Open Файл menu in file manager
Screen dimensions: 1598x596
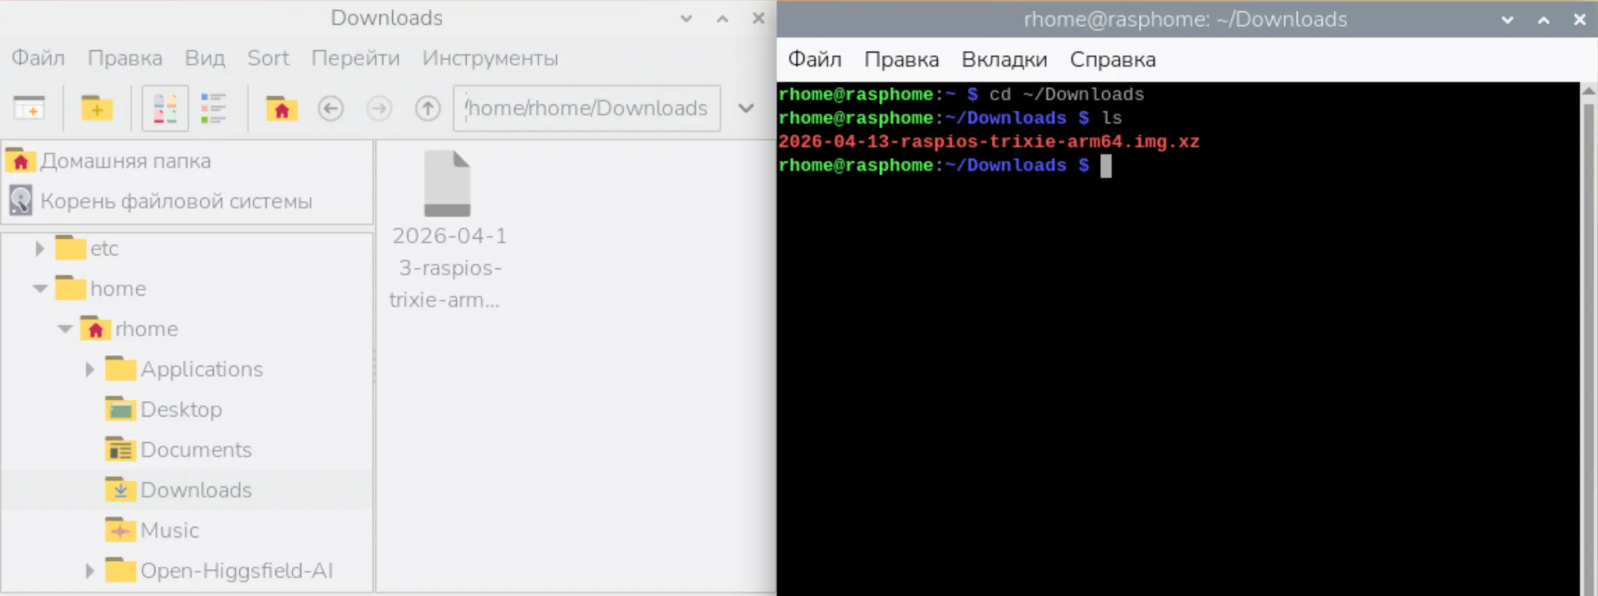pos(38,58)
